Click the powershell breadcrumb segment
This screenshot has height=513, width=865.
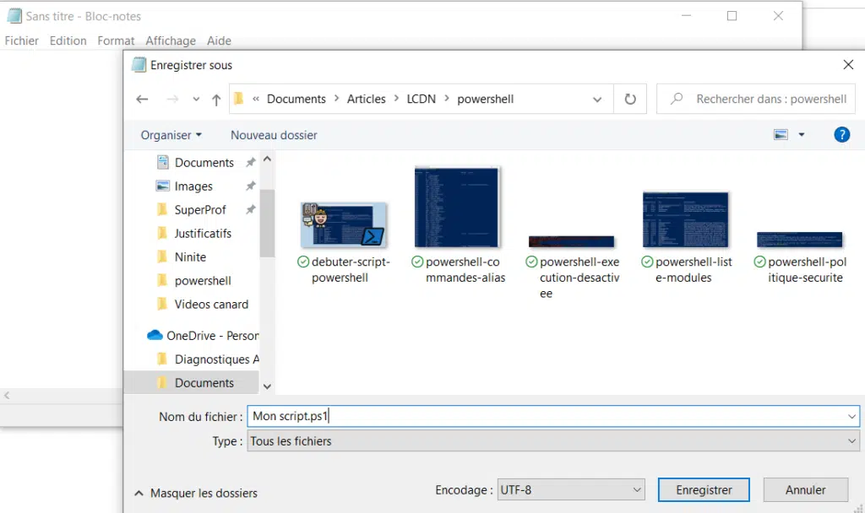486,99
